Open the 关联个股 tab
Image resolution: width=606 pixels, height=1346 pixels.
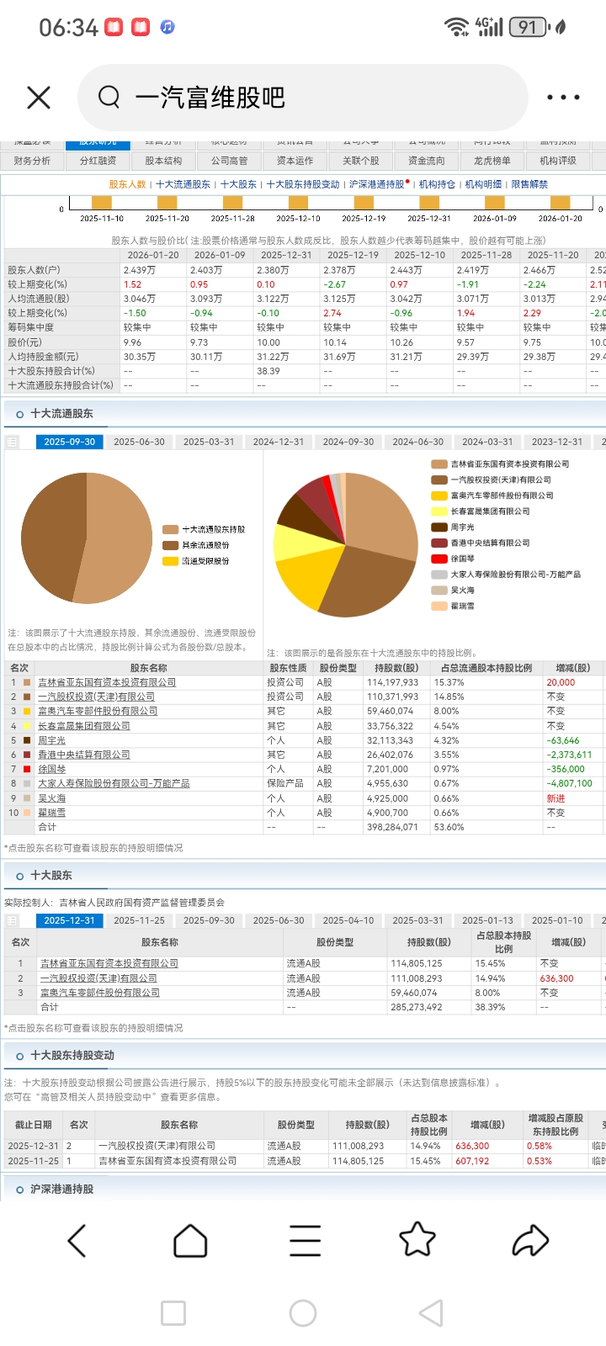[x=361, y=161]
